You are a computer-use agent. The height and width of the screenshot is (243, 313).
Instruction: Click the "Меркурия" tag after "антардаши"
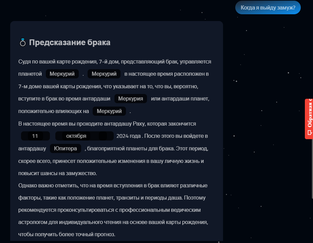[131, 99]
